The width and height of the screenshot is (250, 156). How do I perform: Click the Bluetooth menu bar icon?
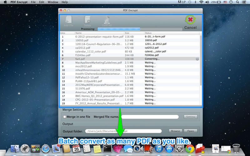coord(196,2)
